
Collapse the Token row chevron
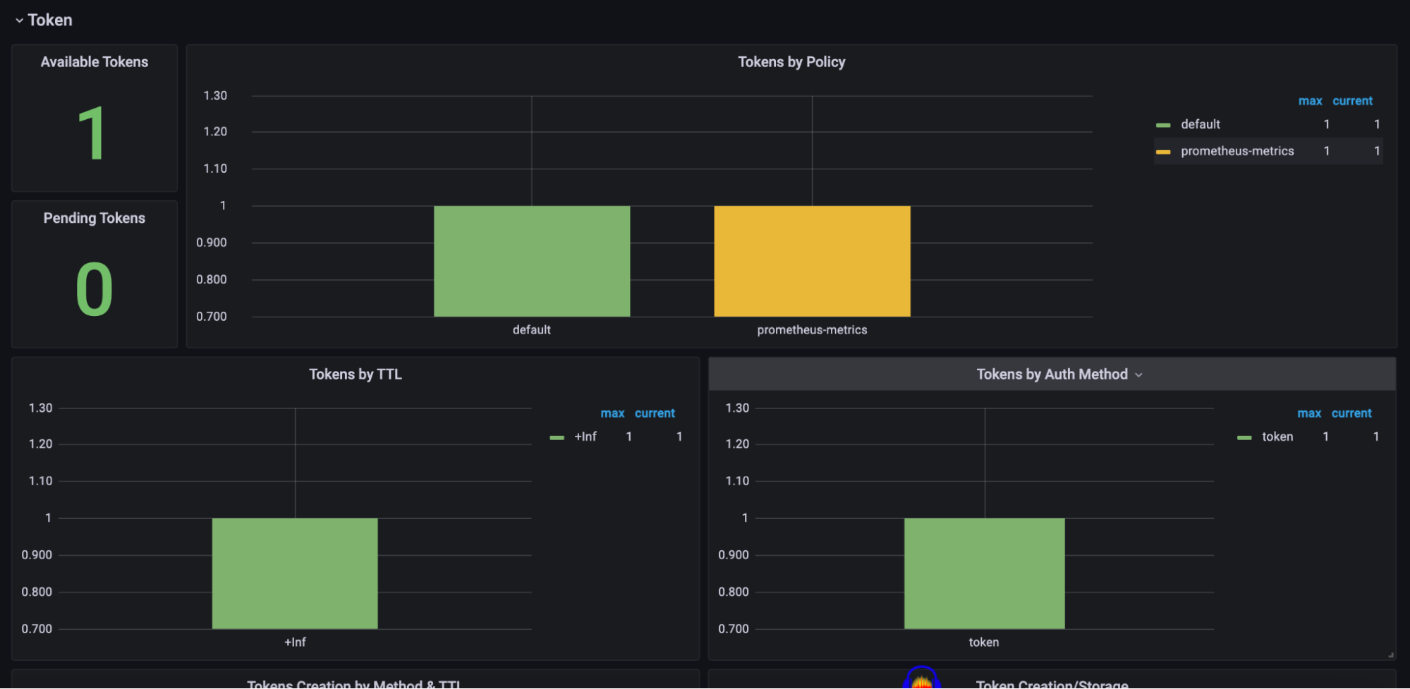click(19, 20)
